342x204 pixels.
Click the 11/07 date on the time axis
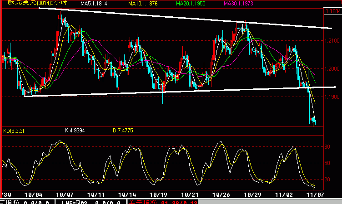[x=315, y=194]
